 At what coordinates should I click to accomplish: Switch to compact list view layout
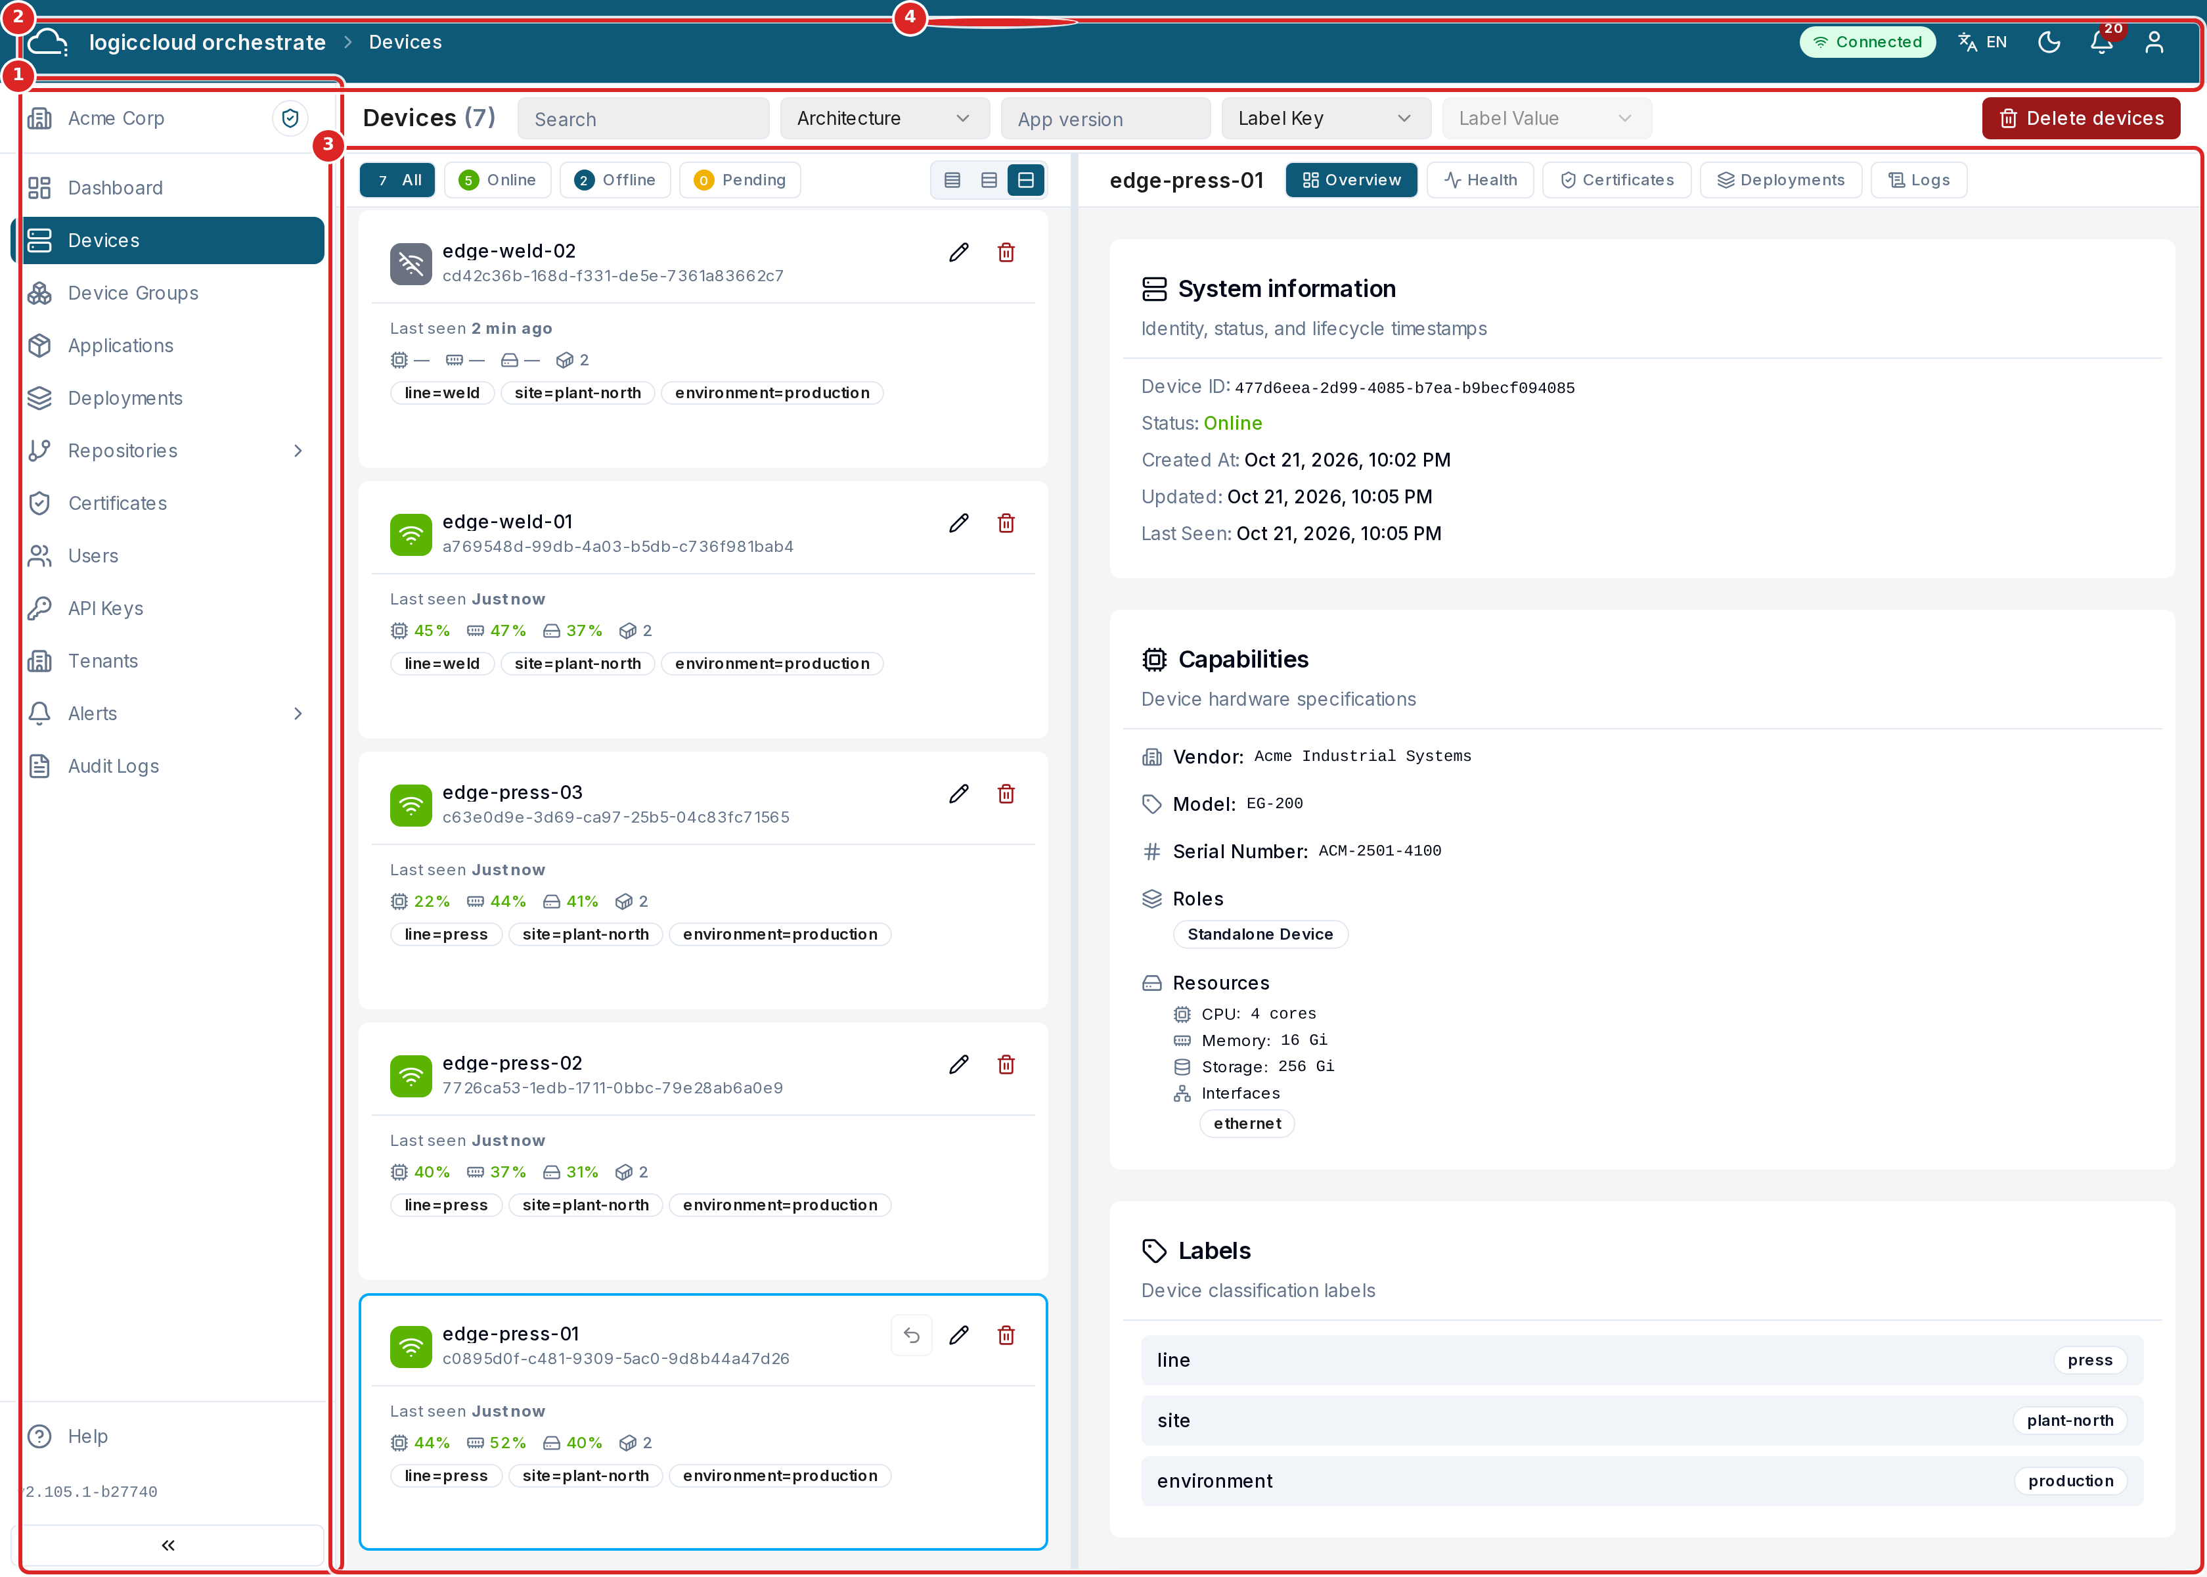click(952, 181)
